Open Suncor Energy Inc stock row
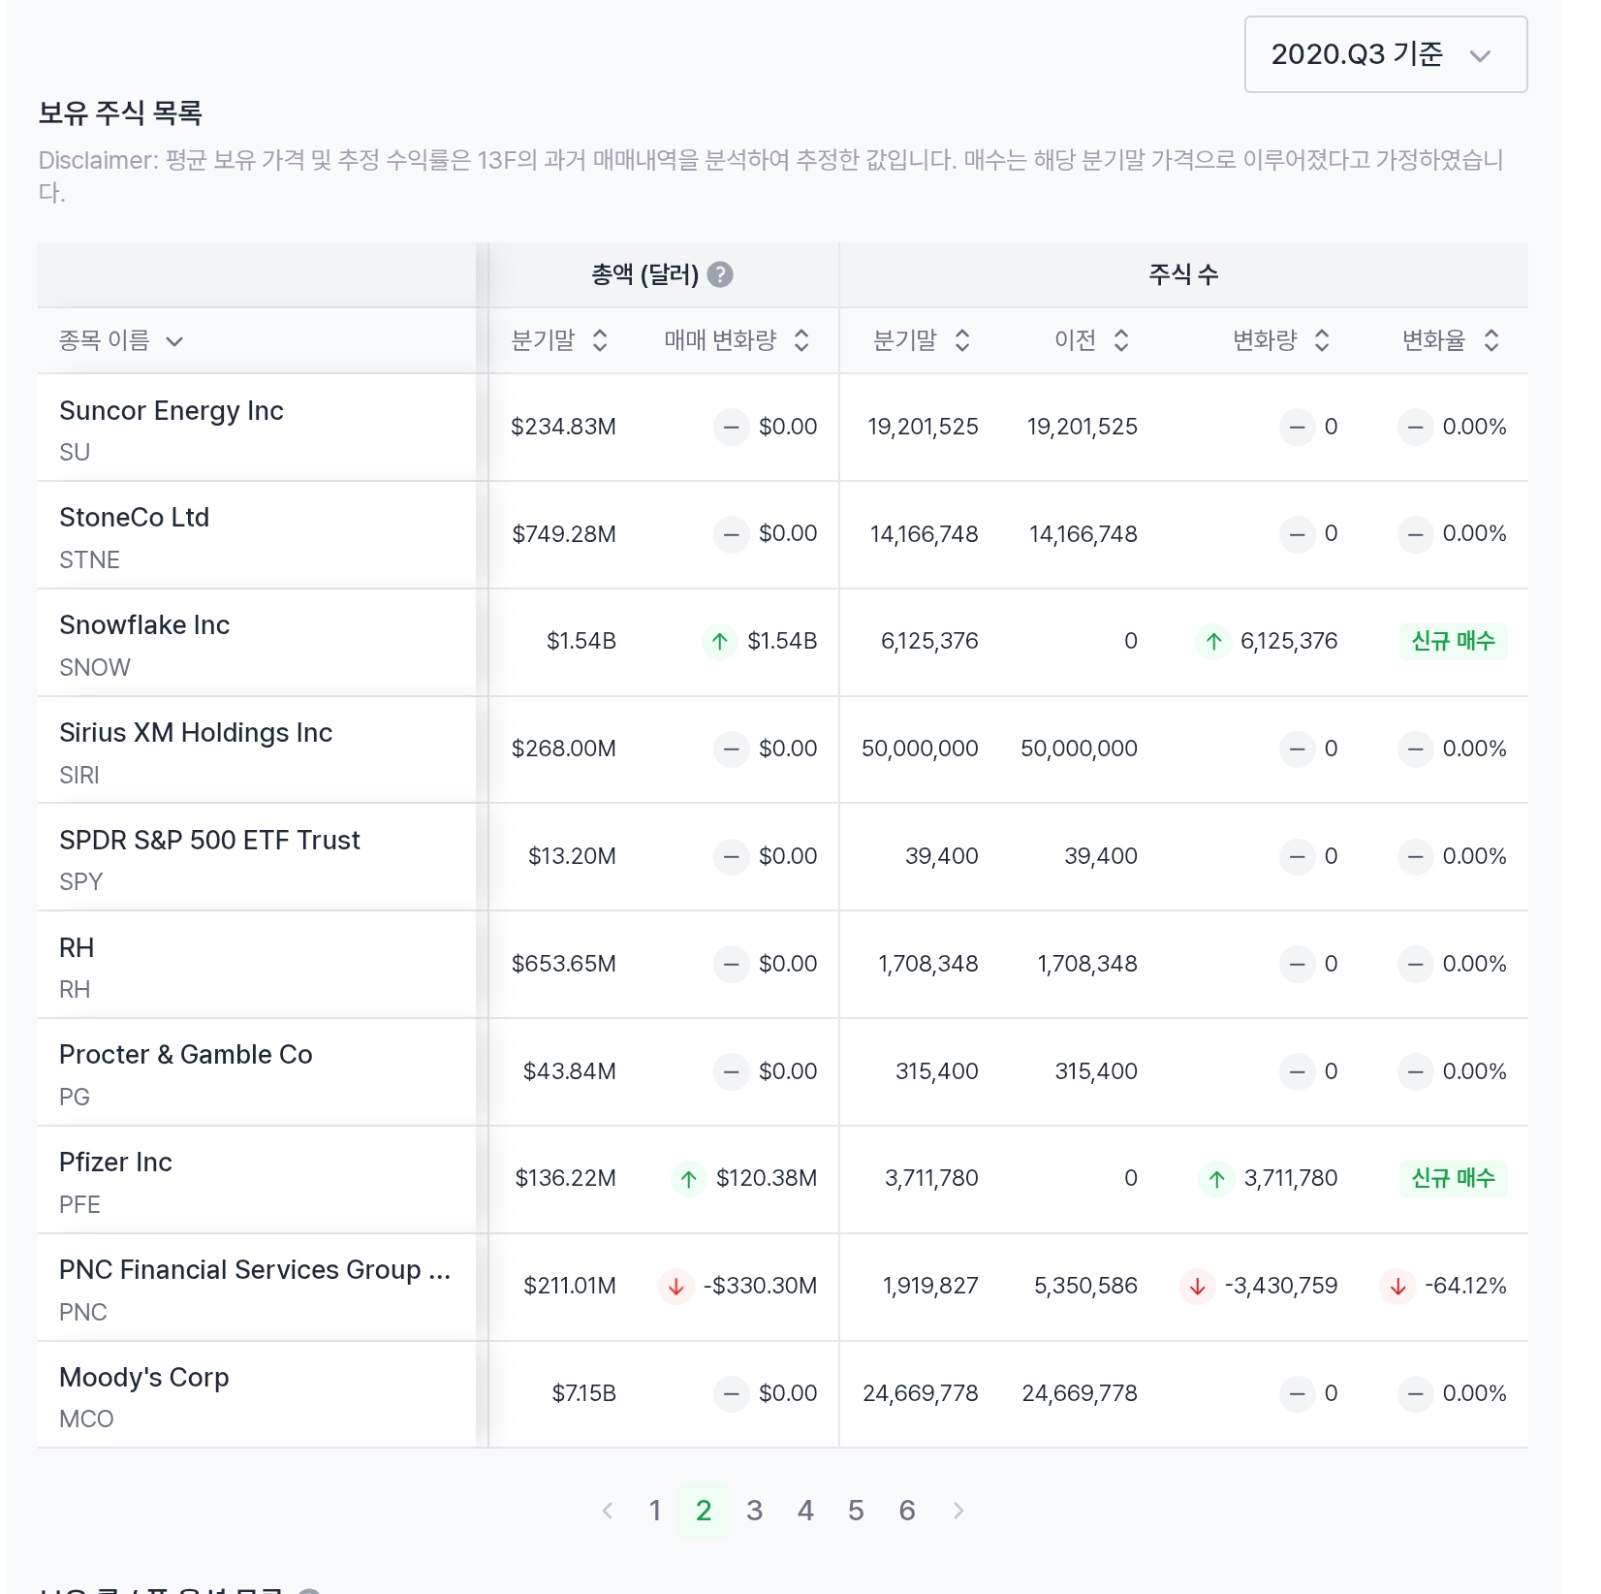This screenshot has height=1594, width=1601. point(783,428)
